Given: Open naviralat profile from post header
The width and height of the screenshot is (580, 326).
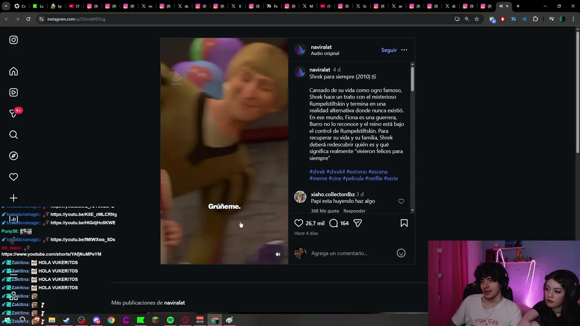Looking at the screenshot, I should point(321,47).
